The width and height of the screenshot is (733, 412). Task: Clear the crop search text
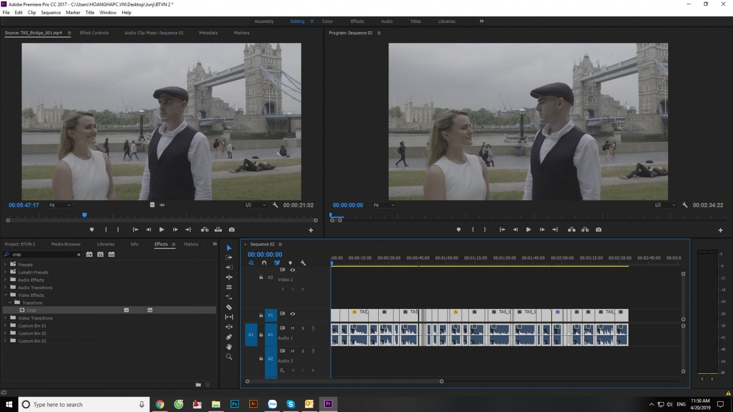tap(79, 254)
